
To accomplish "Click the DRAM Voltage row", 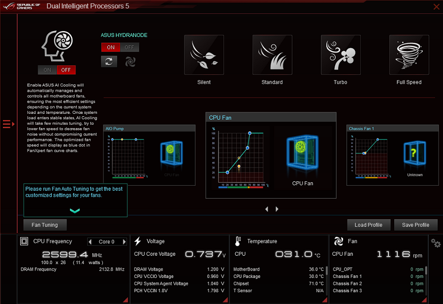I will 179,269.
